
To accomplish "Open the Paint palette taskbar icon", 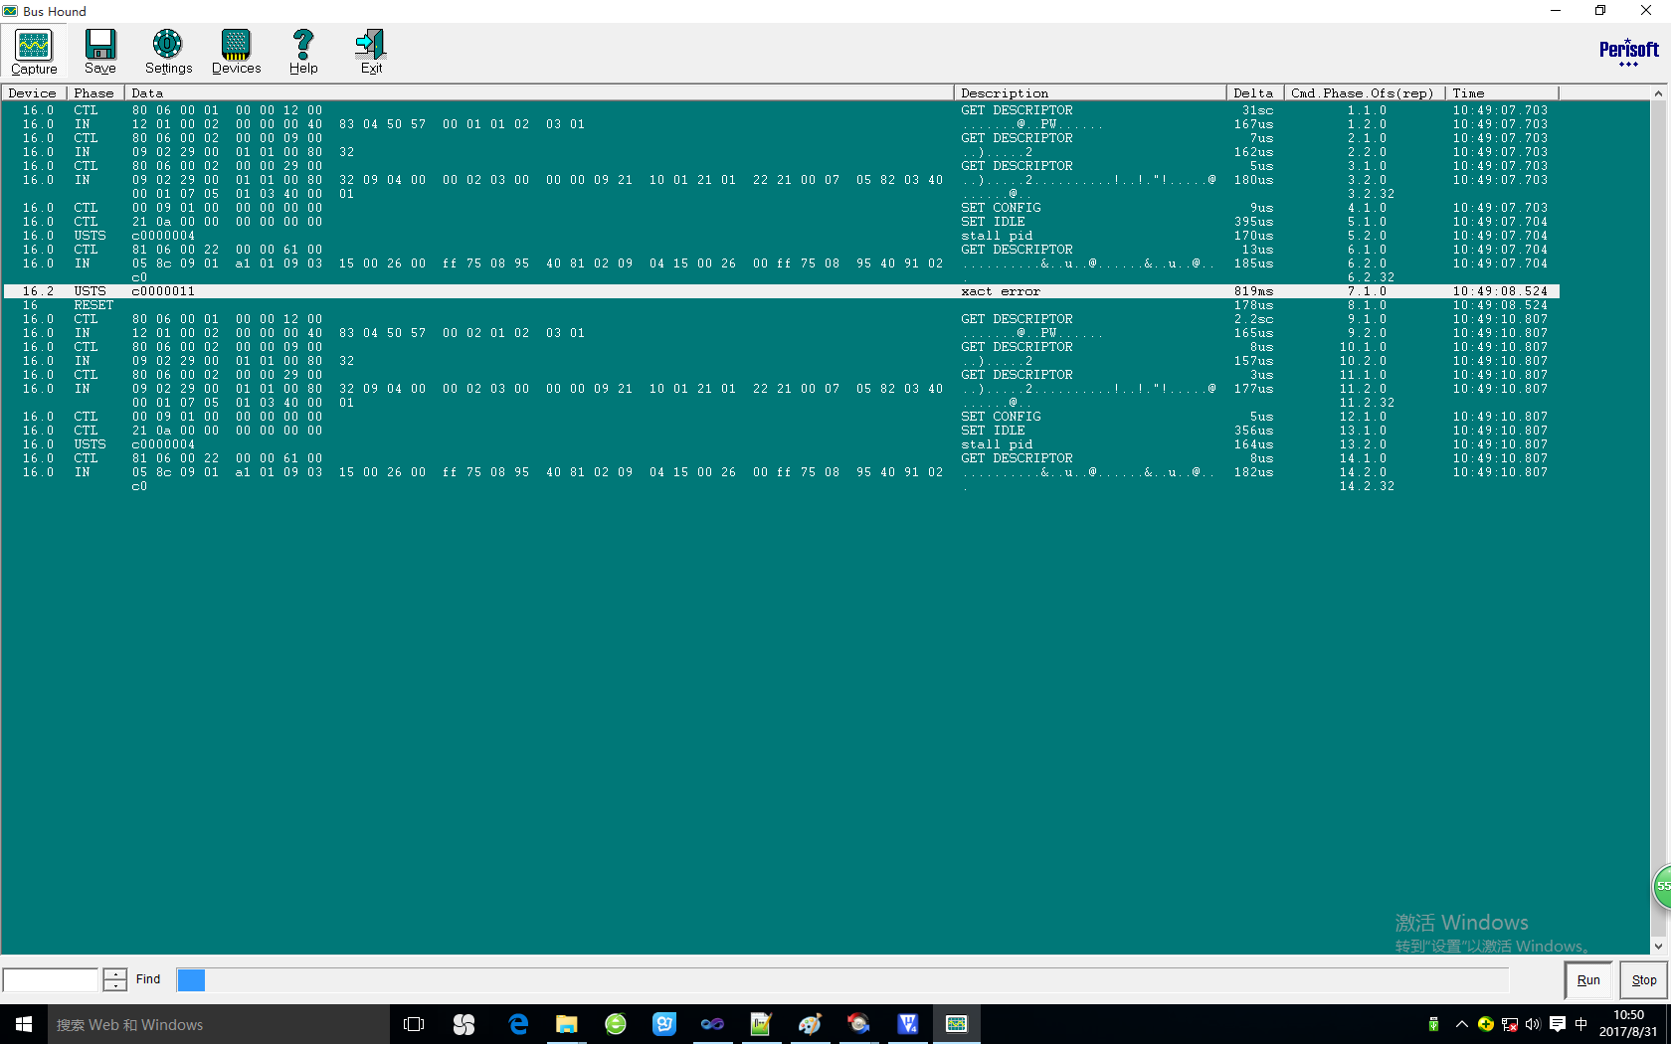I will click(x=810, y=1024).
